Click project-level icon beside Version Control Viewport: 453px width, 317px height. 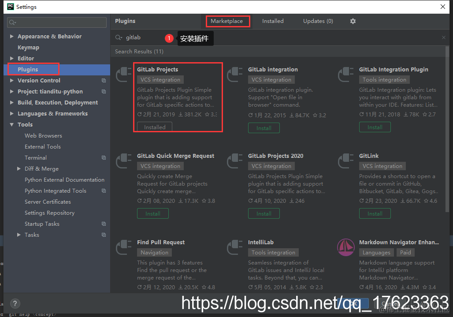[104, 80]
